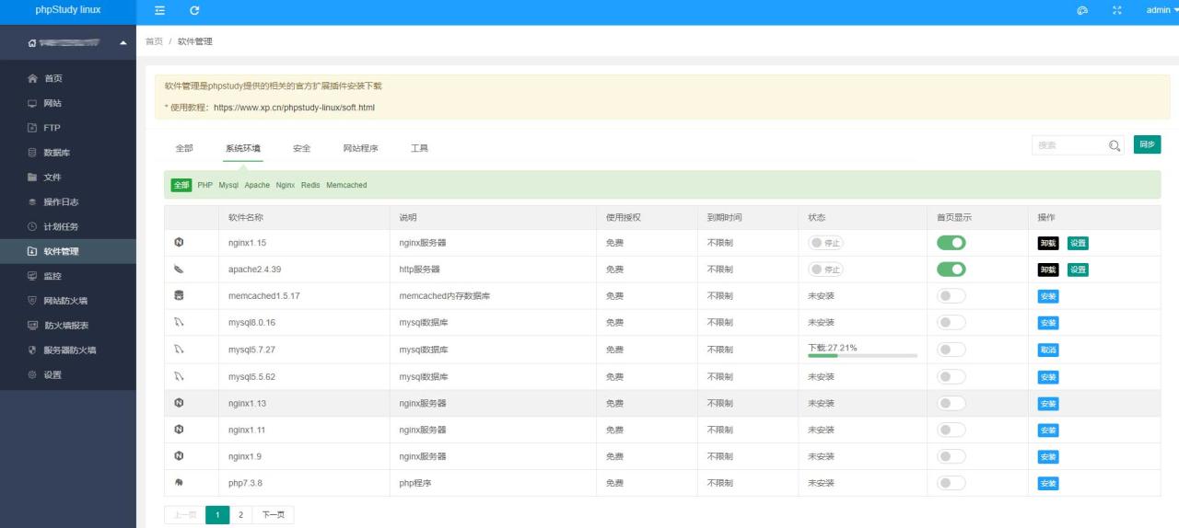
Task: Click the fullscreen icon in top bar
Action: click(1117, 10)
